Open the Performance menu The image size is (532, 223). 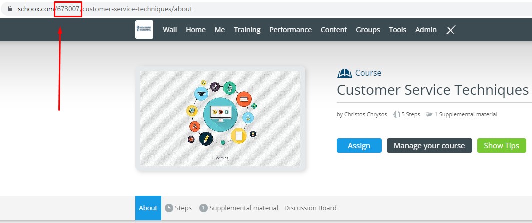click(290, 30)
